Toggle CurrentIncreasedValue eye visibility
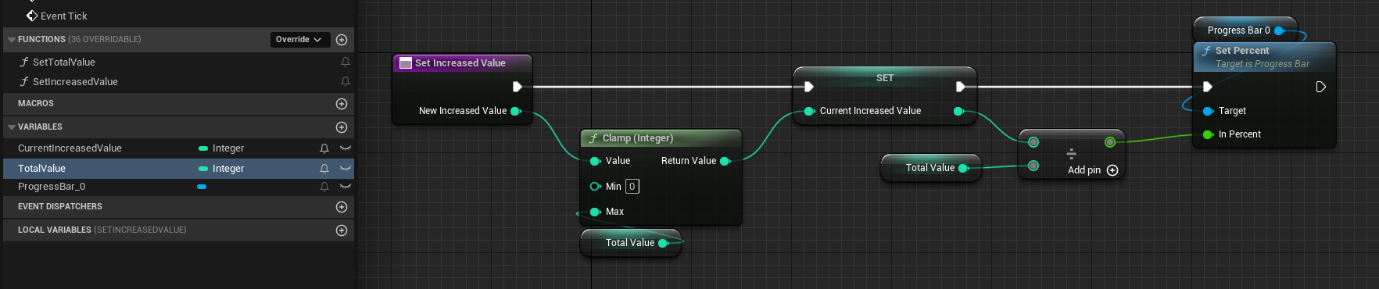The width and height of the screenshot is (1379, 289). tap(345, 148)
